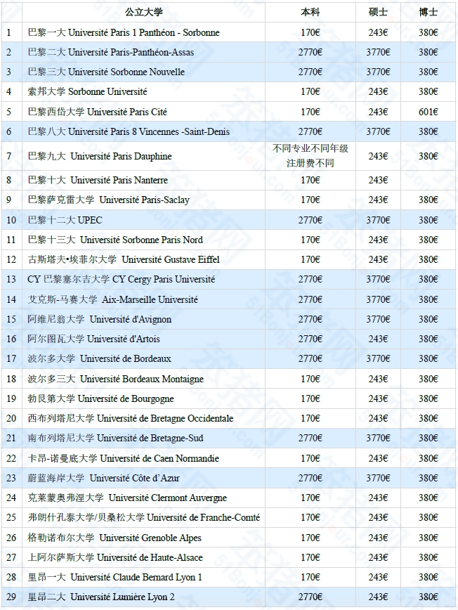The width and height of the screenshot is (458, 610).
Task: Select the 3770€ 硕士 fee for Université de Bordeaux
Action: coord(378,358)
